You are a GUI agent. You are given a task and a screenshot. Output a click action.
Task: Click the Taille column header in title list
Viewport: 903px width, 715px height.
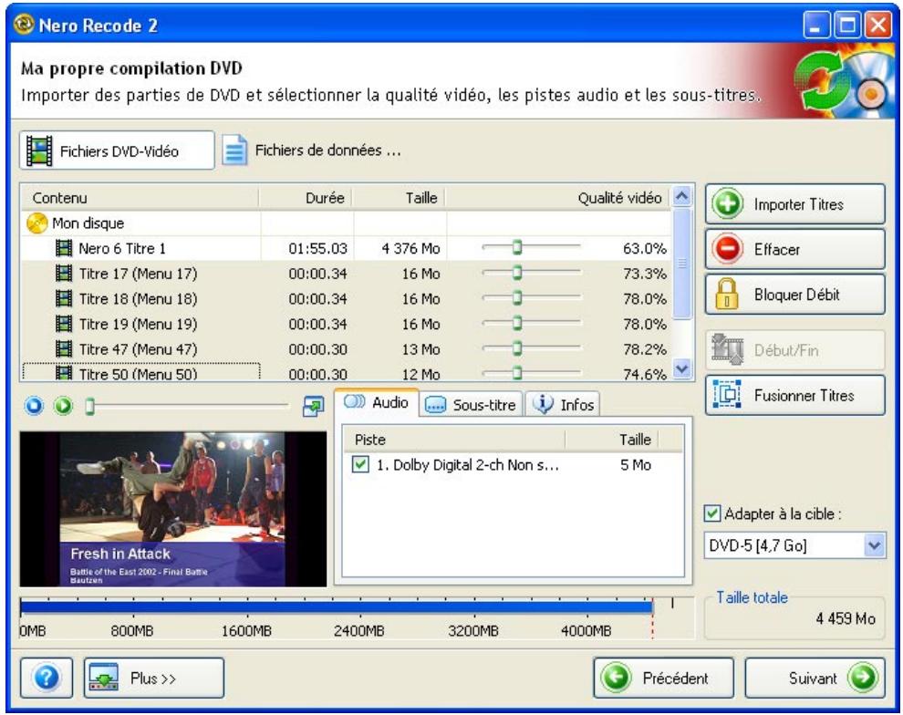click(x=400, y=198)
